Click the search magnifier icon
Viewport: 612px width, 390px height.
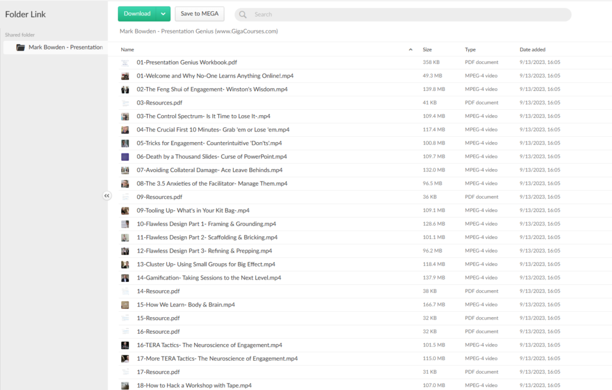(243, 14)
